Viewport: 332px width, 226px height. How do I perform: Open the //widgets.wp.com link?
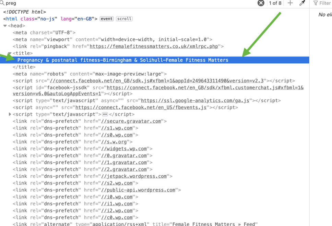(x=124, y=149)
